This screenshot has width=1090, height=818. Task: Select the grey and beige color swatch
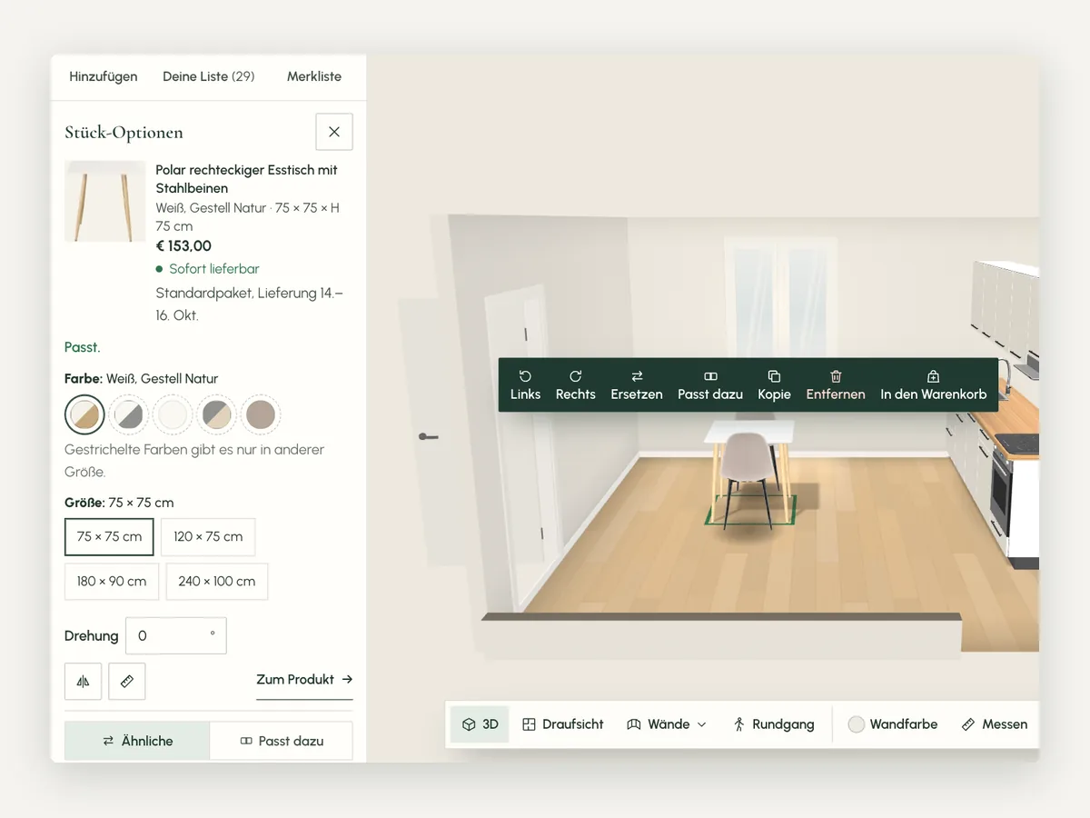(x=216, y=415)
